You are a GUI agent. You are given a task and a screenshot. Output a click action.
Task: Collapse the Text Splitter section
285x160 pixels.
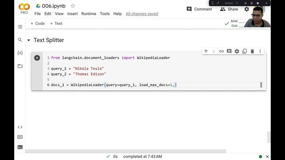(x=28, y=40)
